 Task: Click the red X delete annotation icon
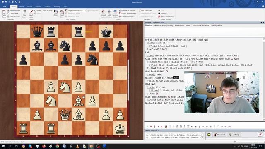[151, 127]
